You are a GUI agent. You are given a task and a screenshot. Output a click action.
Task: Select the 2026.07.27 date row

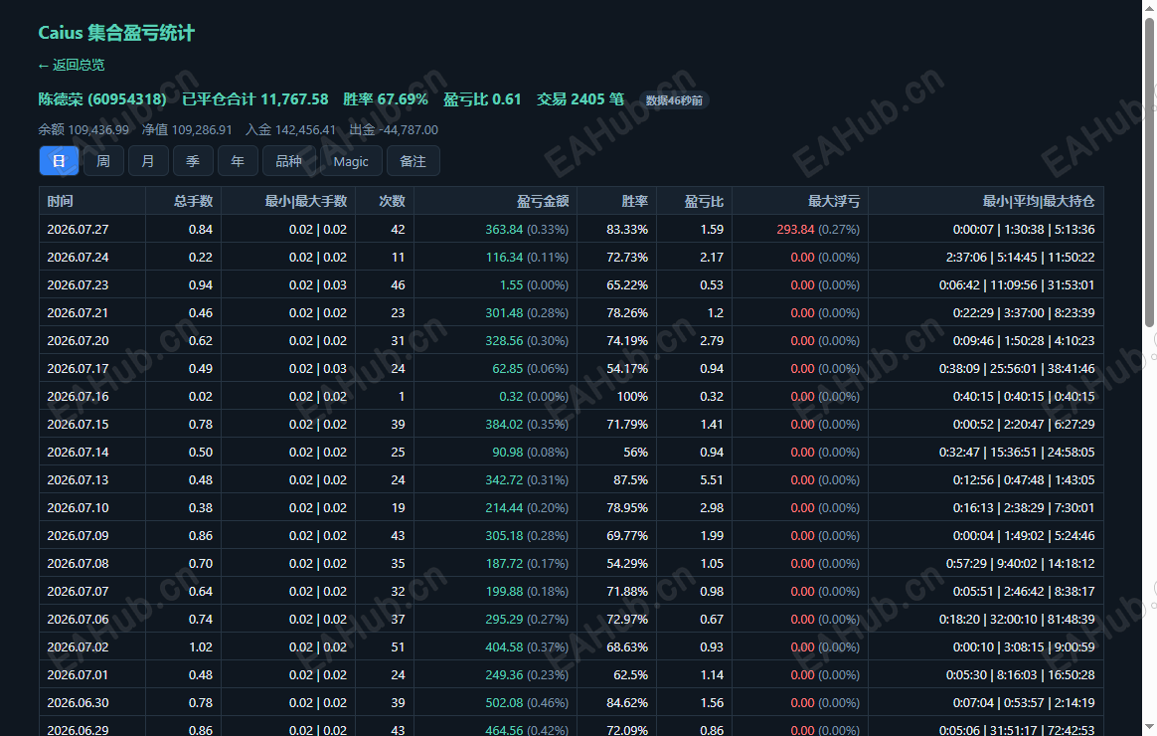[572, 229]
